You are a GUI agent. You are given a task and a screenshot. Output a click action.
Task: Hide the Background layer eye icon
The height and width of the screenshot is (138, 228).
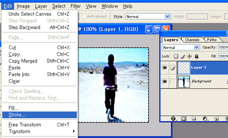(x=165, y=81)
